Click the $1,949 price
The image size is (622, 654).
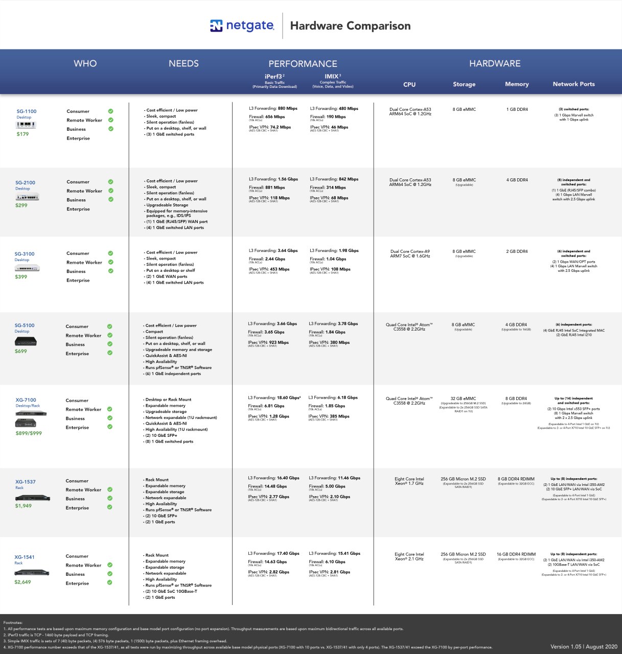point(24,505)
